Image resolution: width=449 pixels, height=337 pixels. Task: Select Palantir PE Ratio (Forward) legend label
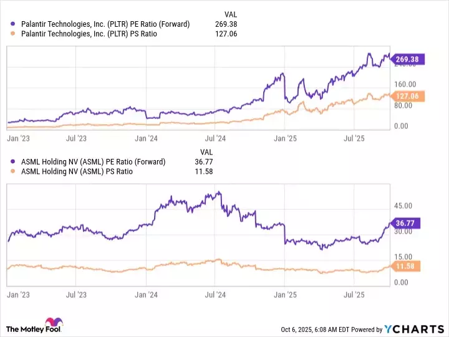pos(105,24)
